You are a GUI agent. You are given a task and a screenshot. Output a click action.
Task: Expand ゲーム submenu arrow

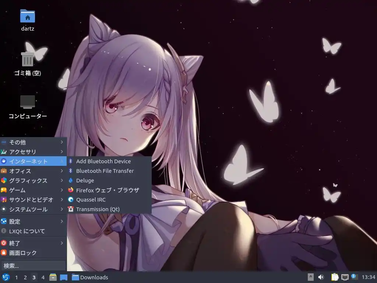[62, 190]
